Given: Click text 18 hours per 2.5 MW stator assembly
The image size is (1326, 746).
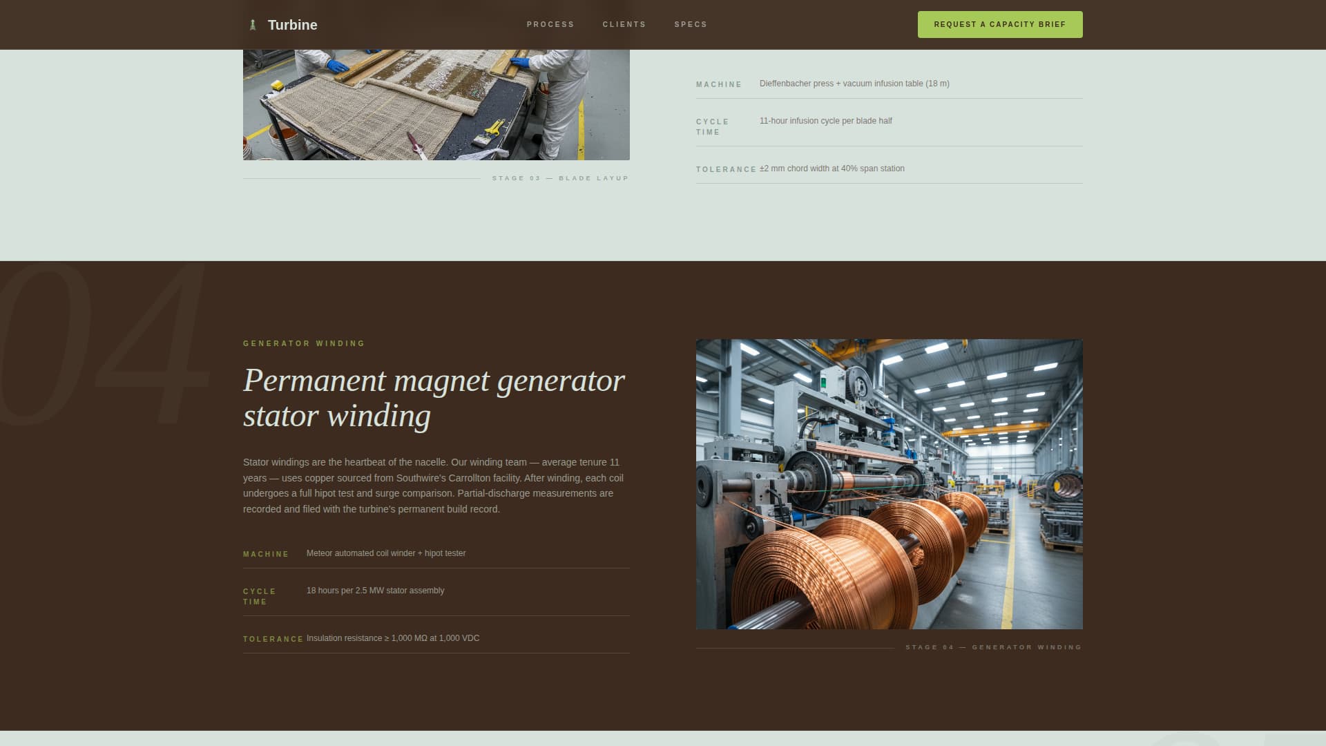Looking at the screenshot, I should (376, 591).
